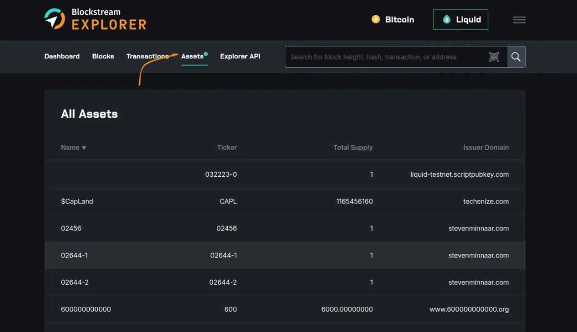Open the 02456 asset row
Viewport: 577px width, 332px height.
(71, 229)
